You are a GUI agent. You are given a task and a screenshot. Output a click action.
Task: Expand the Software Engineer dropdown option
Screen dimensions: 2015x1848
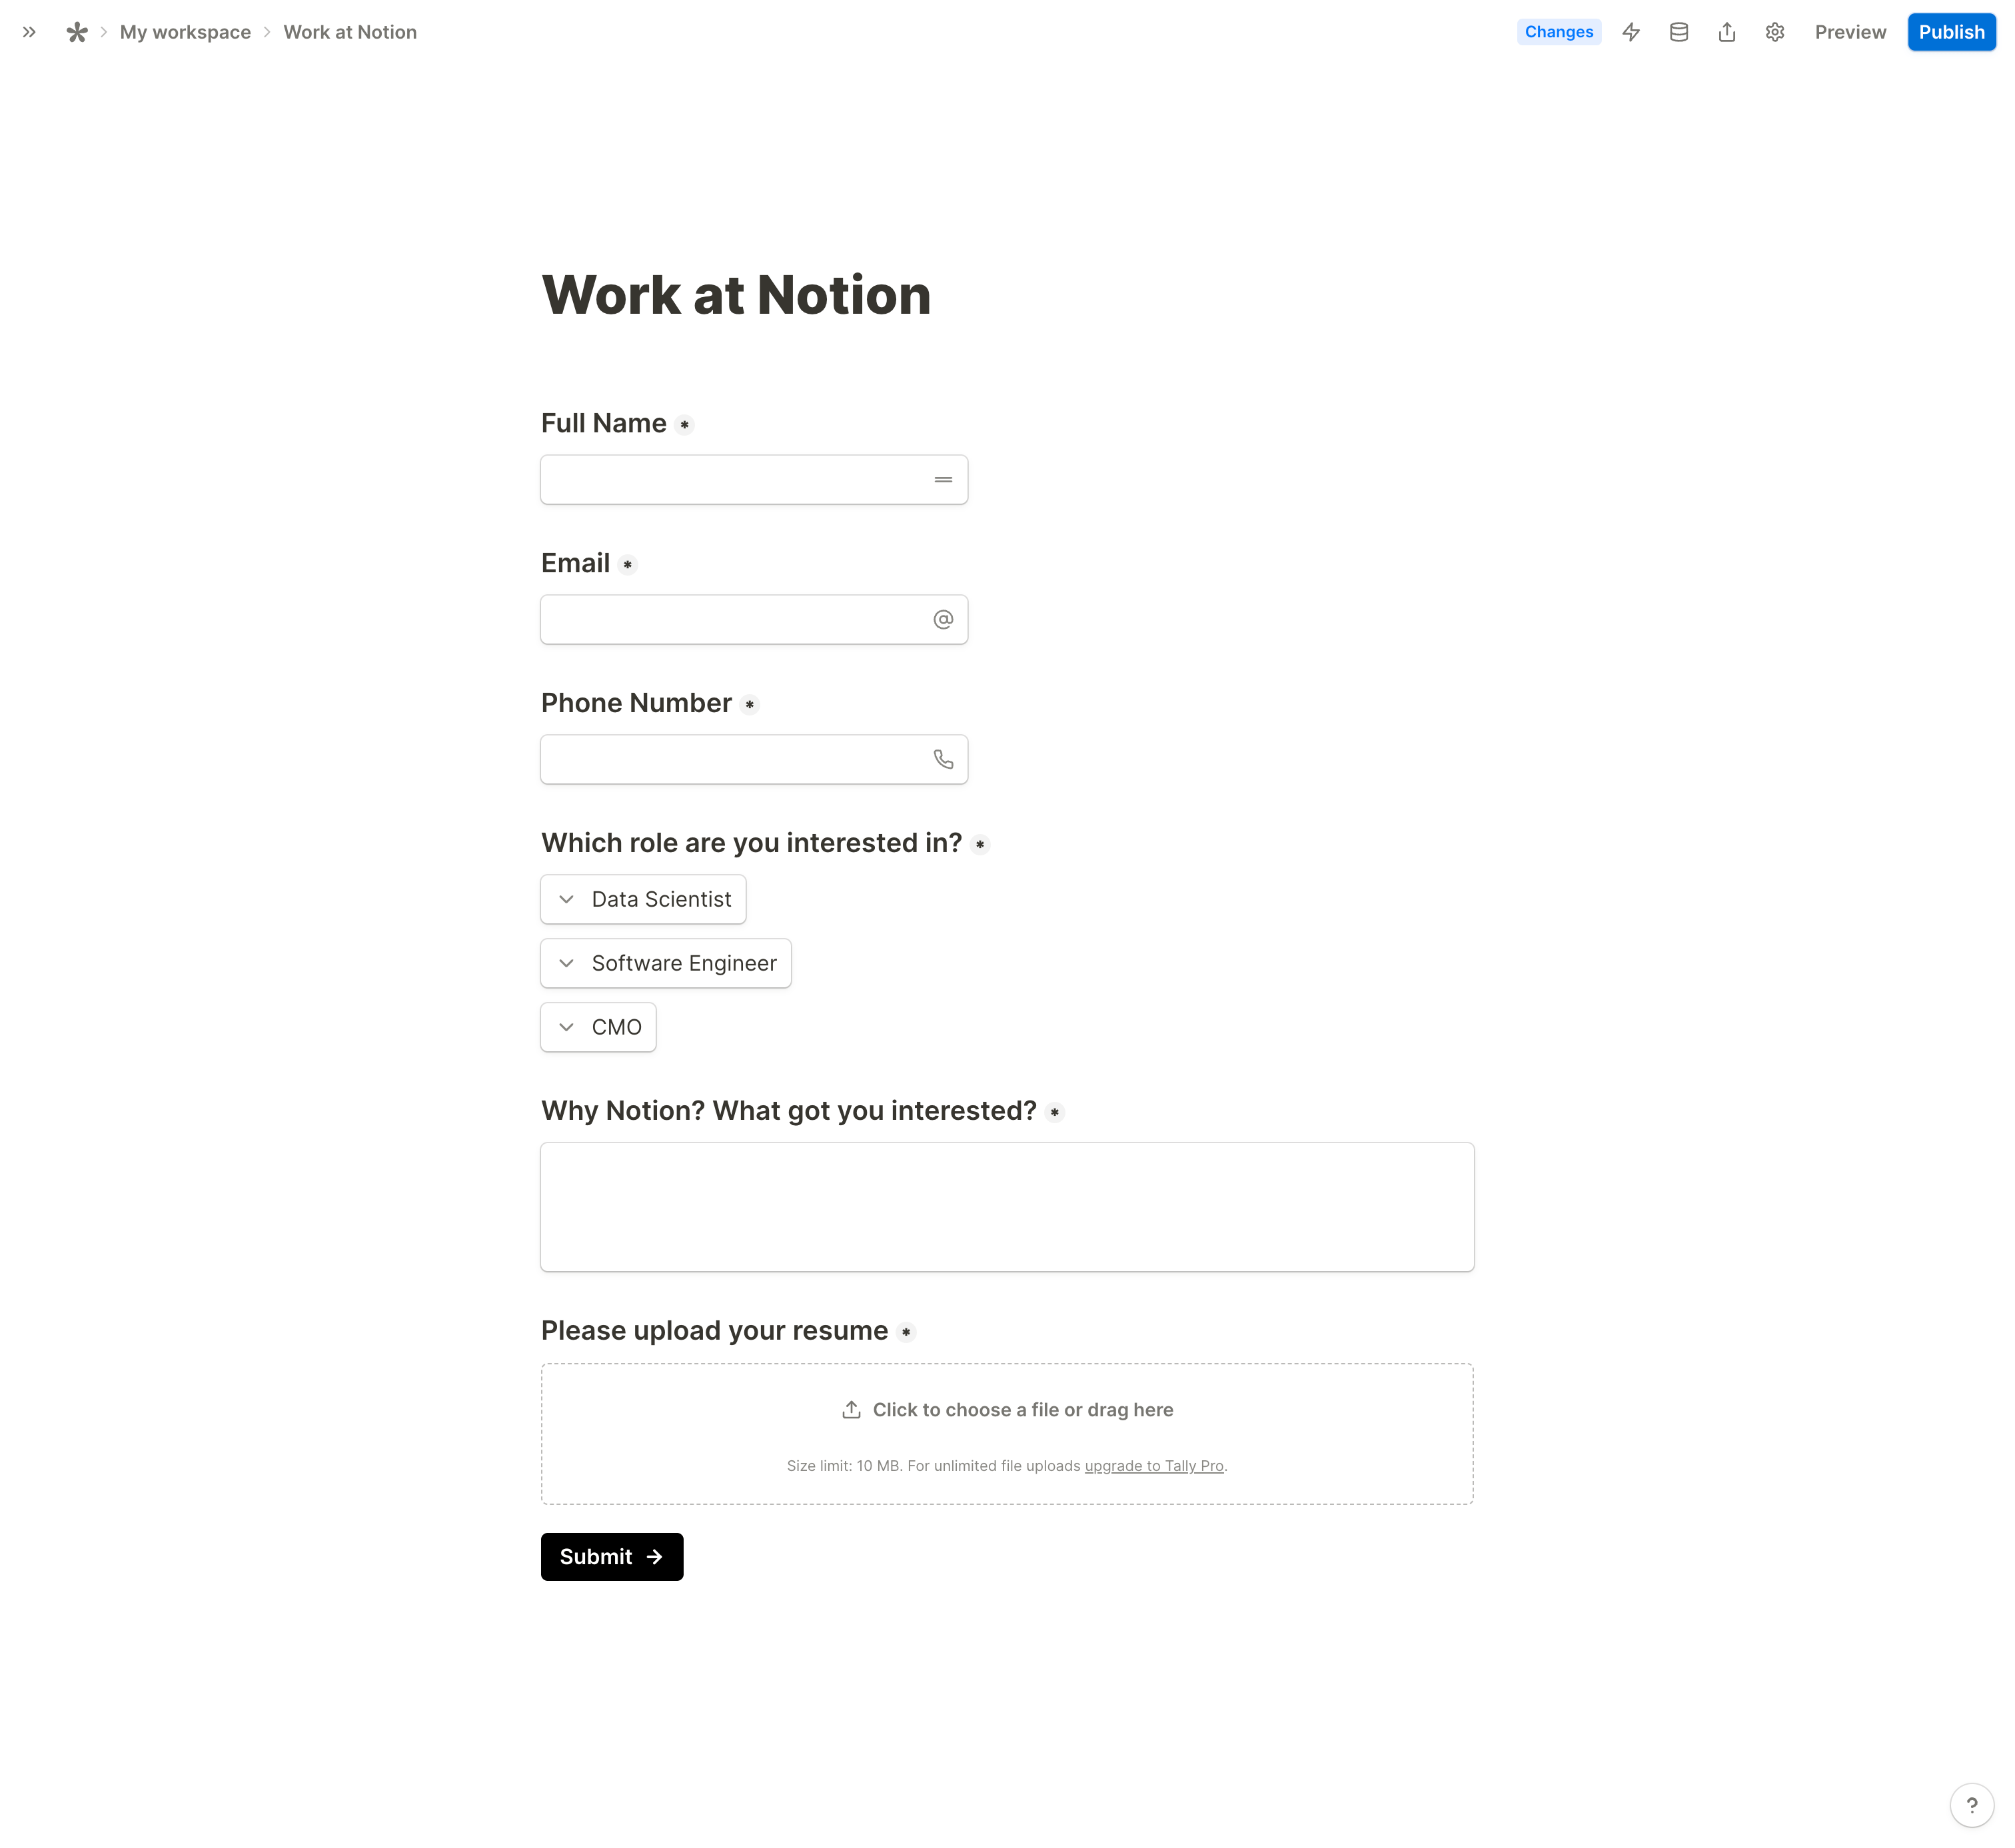pyautogui.click(x=567, y=963)
